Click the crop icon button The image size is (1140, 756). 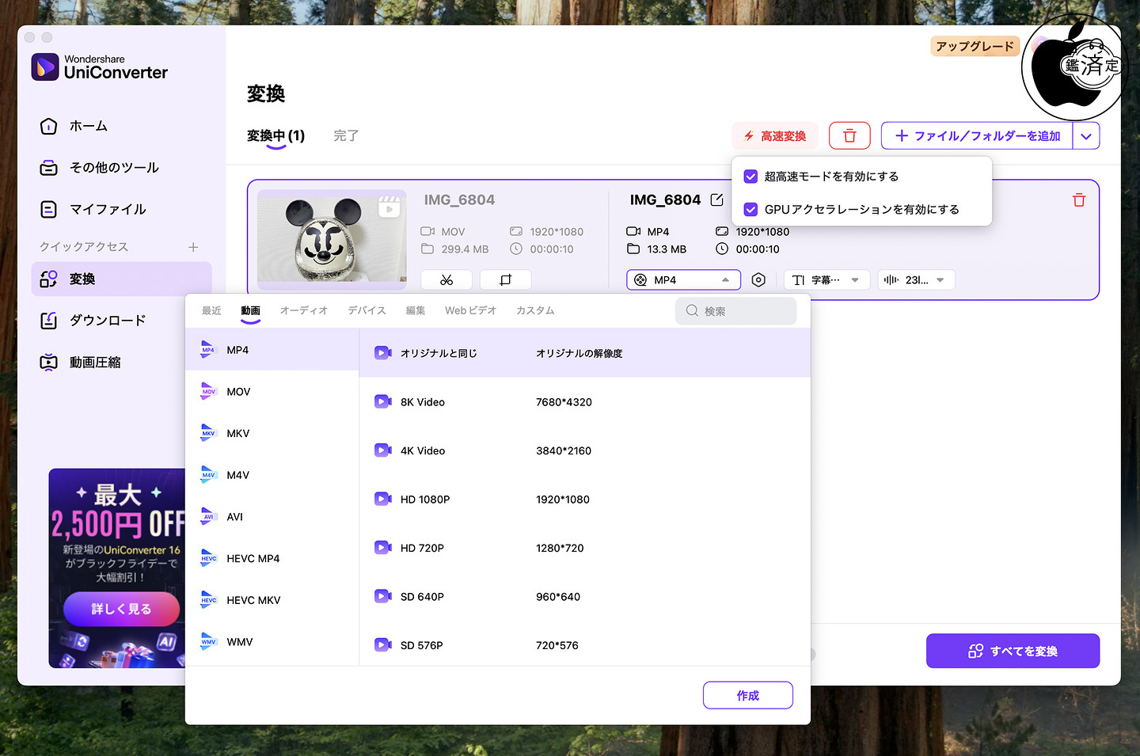click(505, 279)
